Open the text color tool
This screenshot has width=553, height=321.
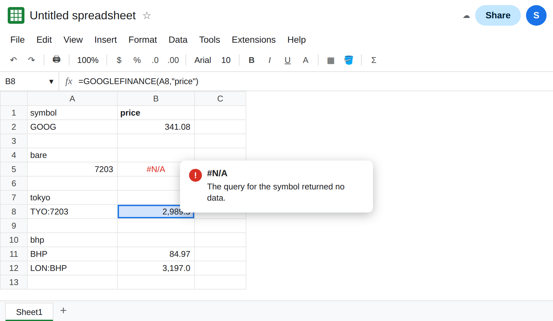305,60
